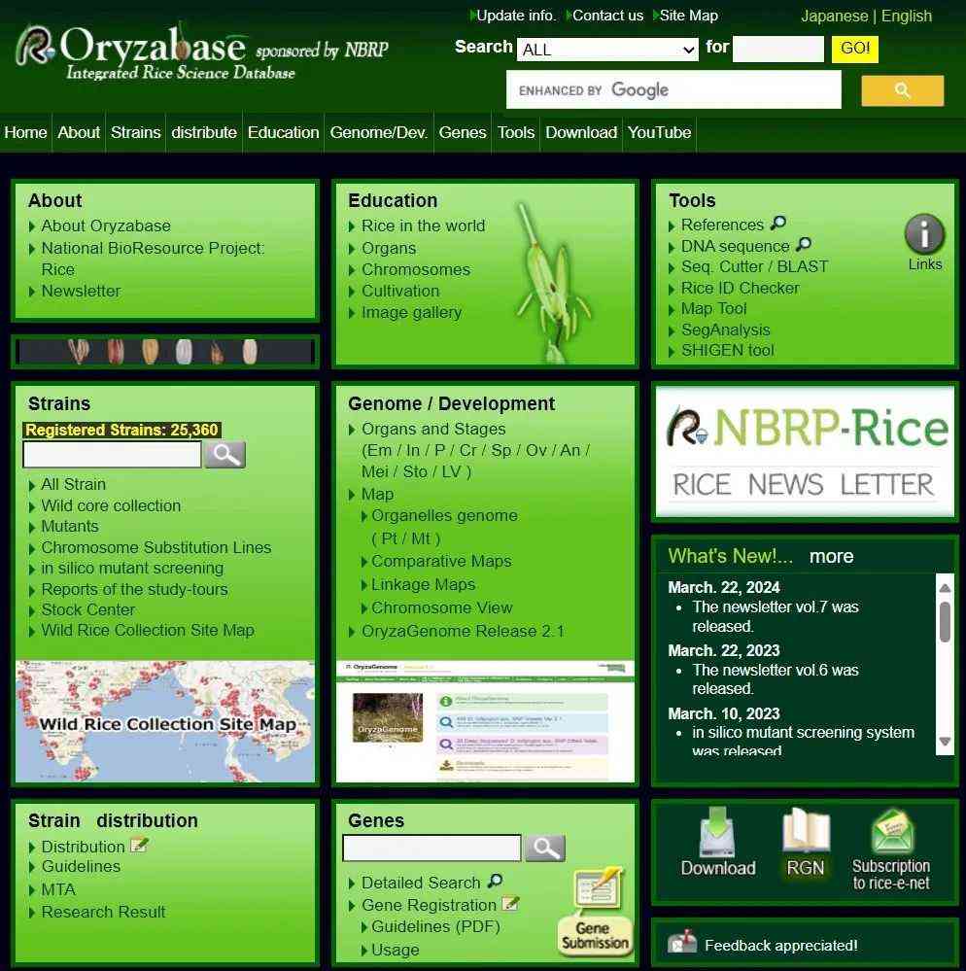Open the Rice ID Checker link
The image size is (966, 971).
(x=740, y=289)
